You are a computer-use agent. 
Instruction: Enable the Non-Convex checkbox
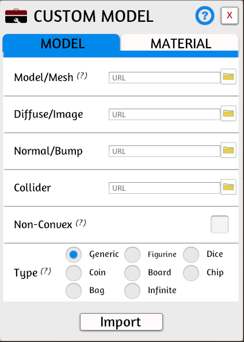click(219, 224)
